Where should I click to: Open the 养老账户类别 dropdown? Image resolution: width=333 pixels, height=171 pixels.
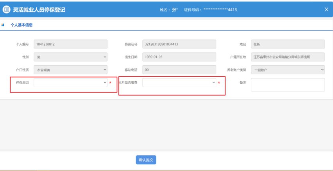tap(288, 70)
